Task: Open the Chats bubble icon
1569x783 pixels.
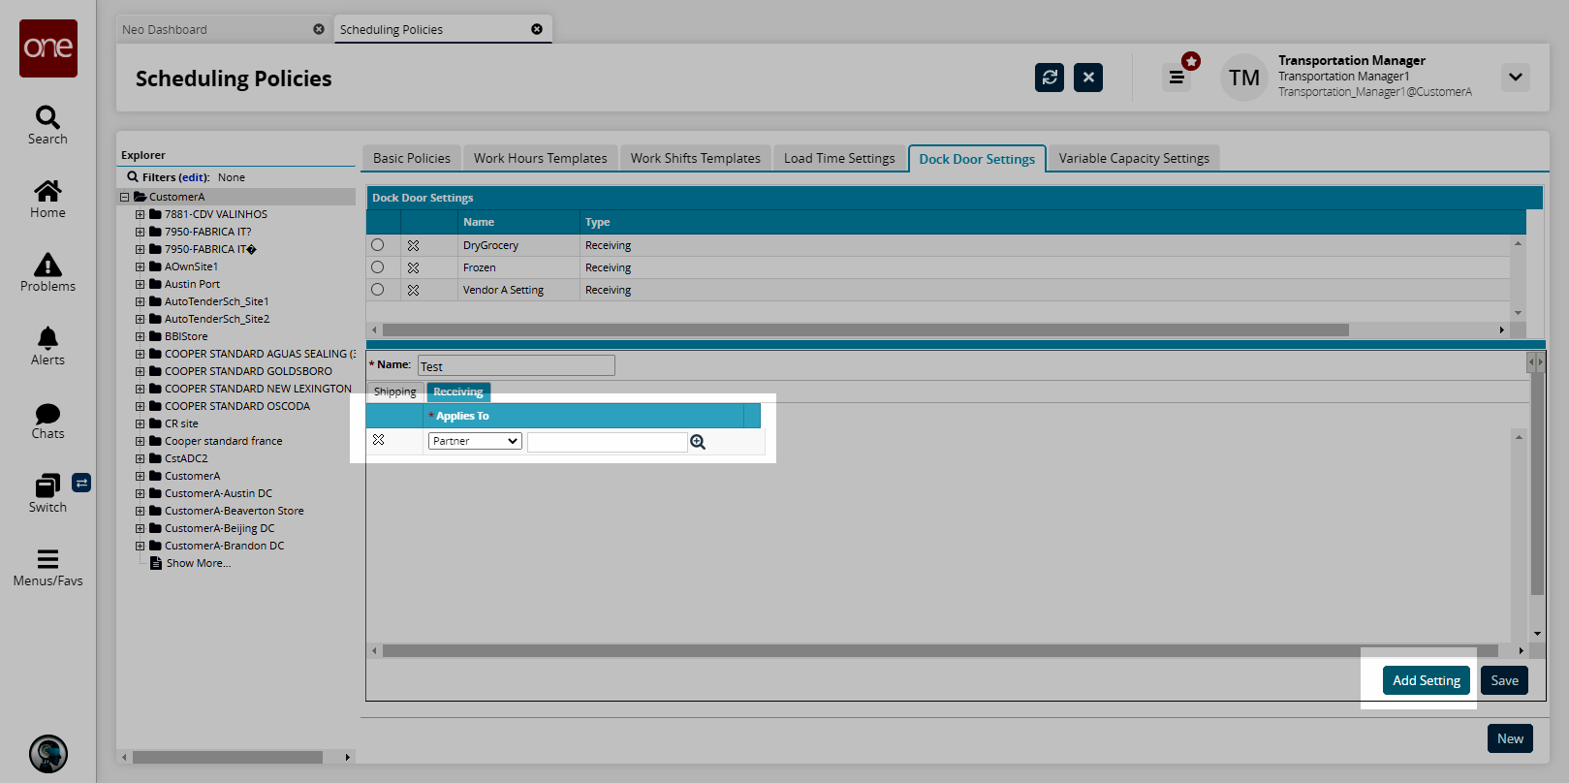Action: (47, 414)
